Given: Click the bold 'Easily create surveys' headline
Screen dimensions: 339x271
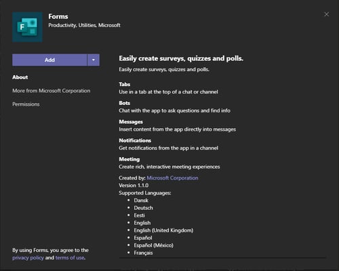Looking at the screenshot, I should pyautogui.click(x=181, y=58).
